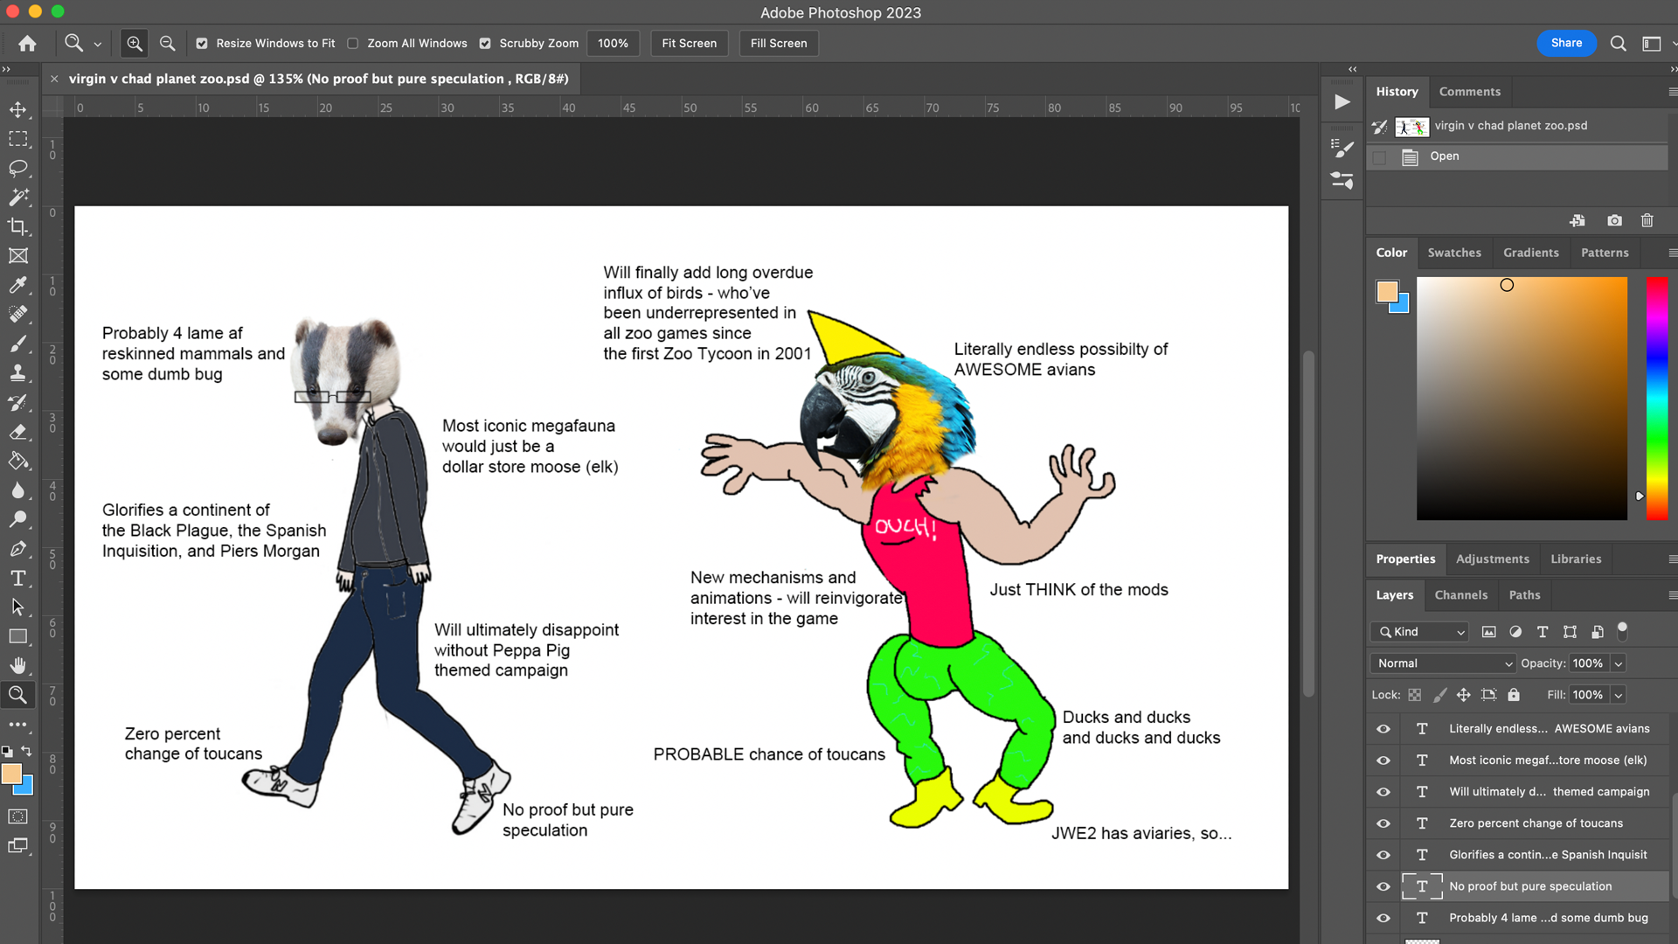Select the Pen tool
This screenshot has height=944, width=1678.
17,549
